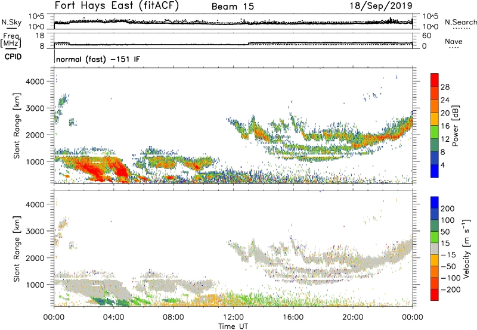Click the 'Power [dB]' color bar label

tap(455, 126)
